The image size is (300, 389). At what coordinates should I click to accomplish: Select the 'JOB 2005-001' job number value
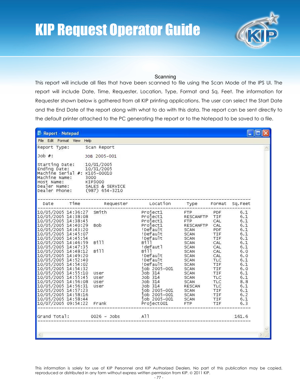(x=101, y=156)
